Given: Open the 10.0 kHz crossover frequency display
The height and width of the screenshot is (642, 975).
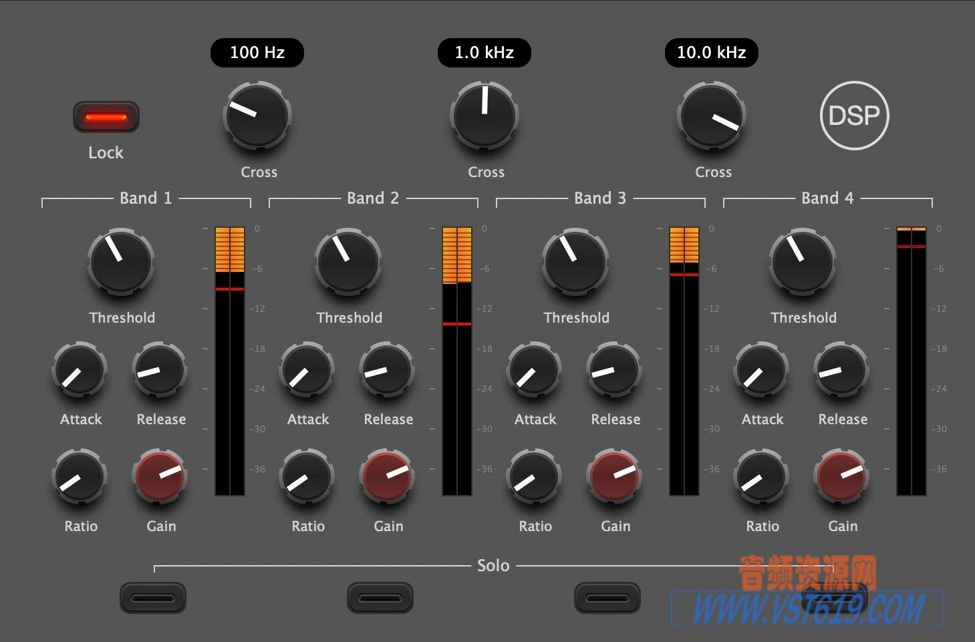Looking at the screenshot, I should (711, 52).
